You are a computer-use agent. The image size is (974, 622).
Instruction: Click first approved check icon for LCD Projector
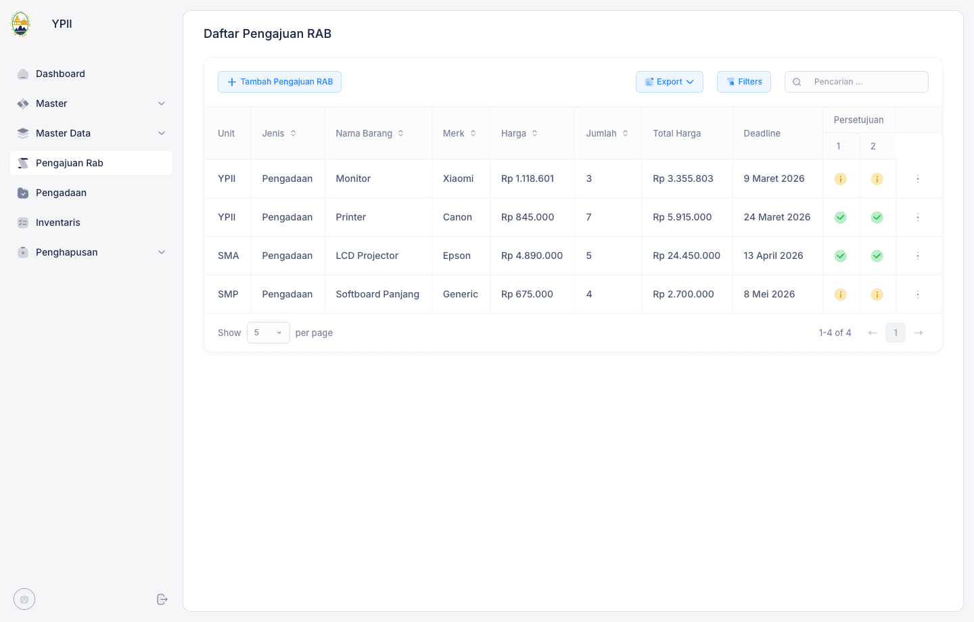[841, 256]
